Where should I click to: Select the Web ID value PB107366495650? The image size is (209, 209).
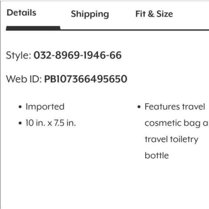pyautogui.click(x=86, y=79)
